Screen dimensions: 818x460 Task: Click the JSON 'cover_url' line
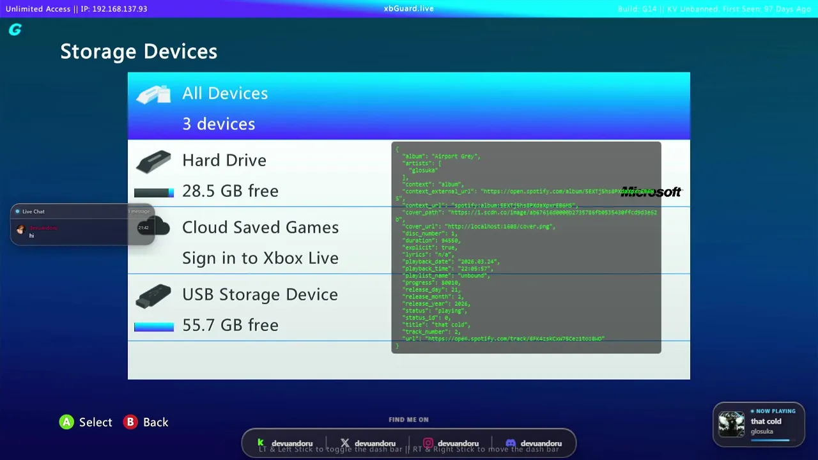coord(479,226)
